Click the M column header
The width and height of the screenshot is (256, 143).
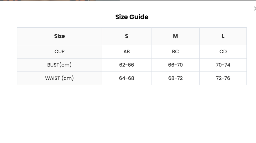pyautogui.click(x=175, y=36)
